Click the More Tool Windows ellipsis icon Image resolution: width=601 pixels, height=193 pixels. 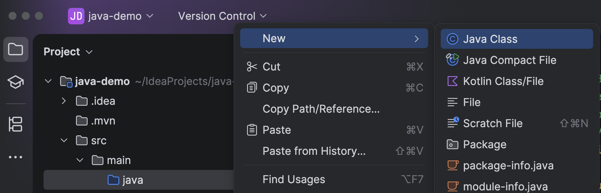point(16,157)
